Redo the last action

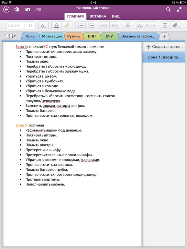[x=38, y=10]
